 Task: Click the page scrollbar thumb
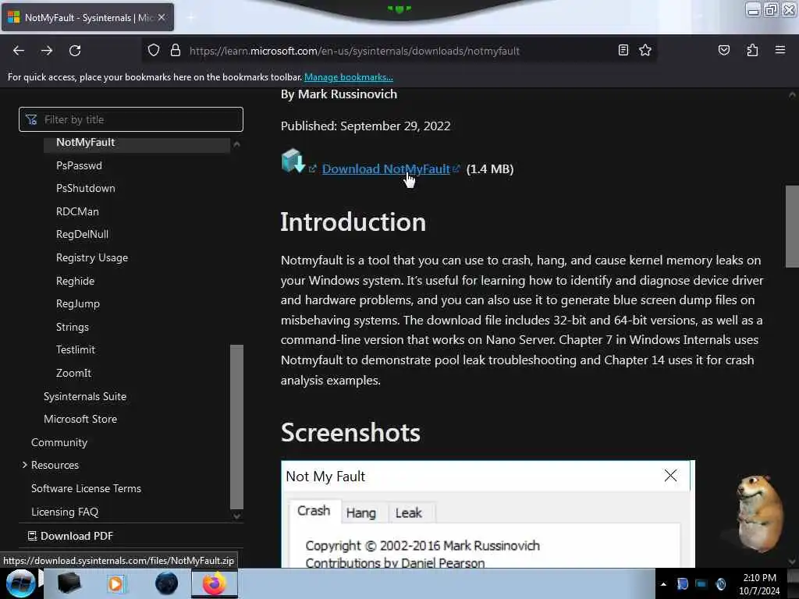click(x=792, y=226)
